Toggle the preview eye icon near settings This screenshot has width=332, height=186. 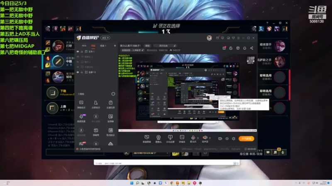(227, 138)
